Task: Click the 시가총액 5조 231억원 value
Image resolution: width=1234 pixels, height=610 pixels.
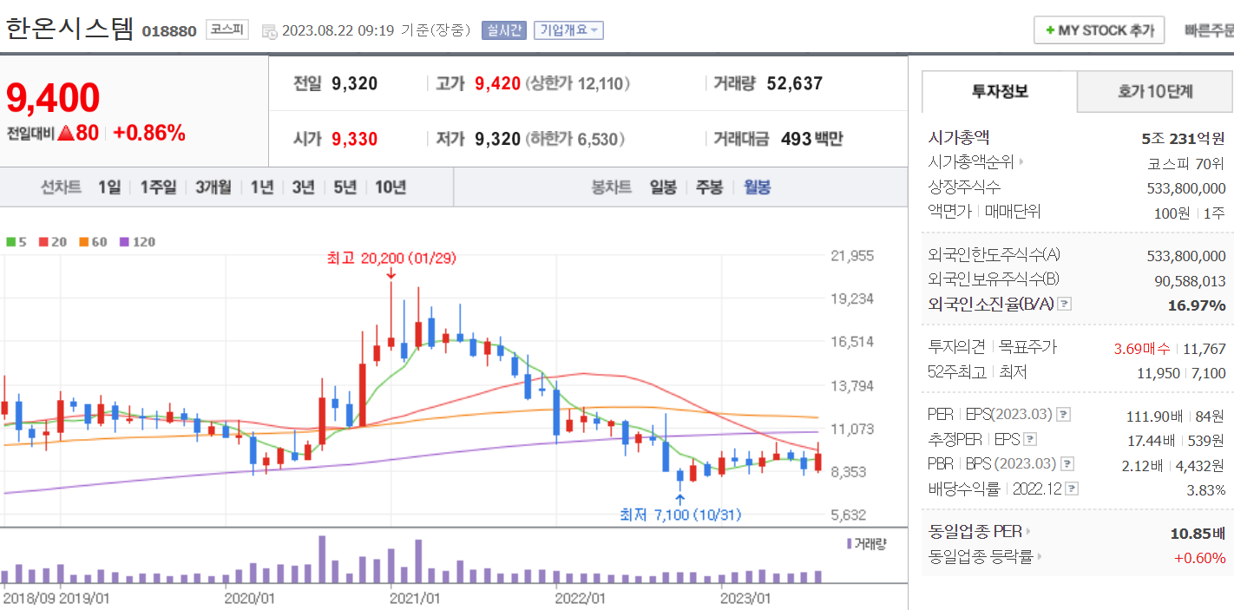Action: click(1184, 138)
